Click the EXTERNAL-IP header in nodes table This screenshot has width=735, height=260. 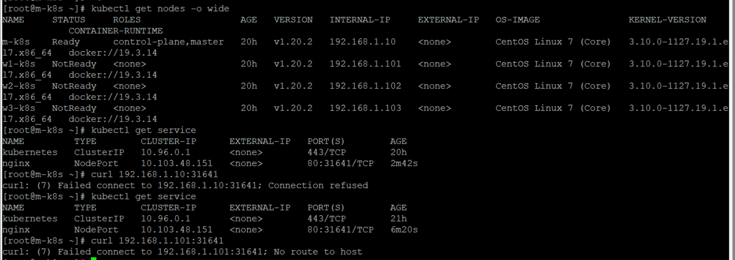448,19
